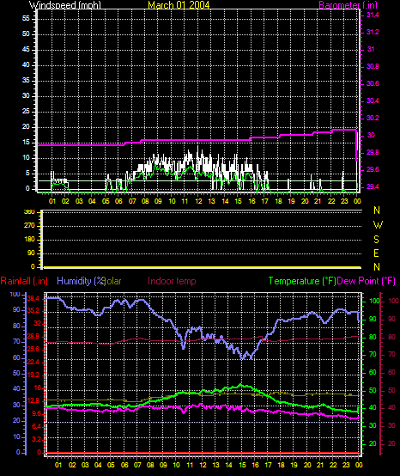The height and width of the screenshot is (476, 400).
Task: Click the W wind direction marker
Action: [378, 225]
